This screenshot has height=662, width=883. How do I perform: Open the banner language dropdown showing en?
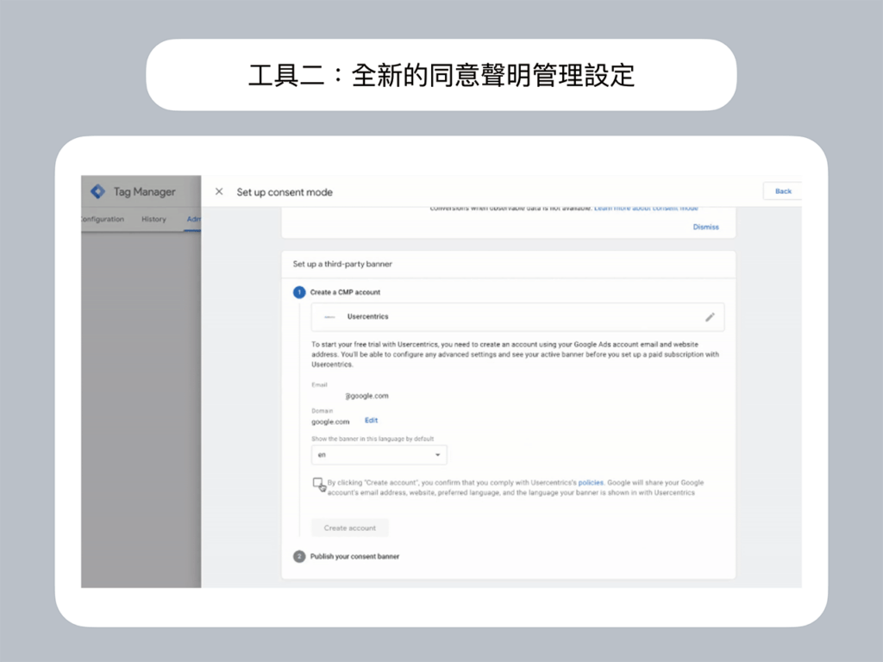coord(379,455)
